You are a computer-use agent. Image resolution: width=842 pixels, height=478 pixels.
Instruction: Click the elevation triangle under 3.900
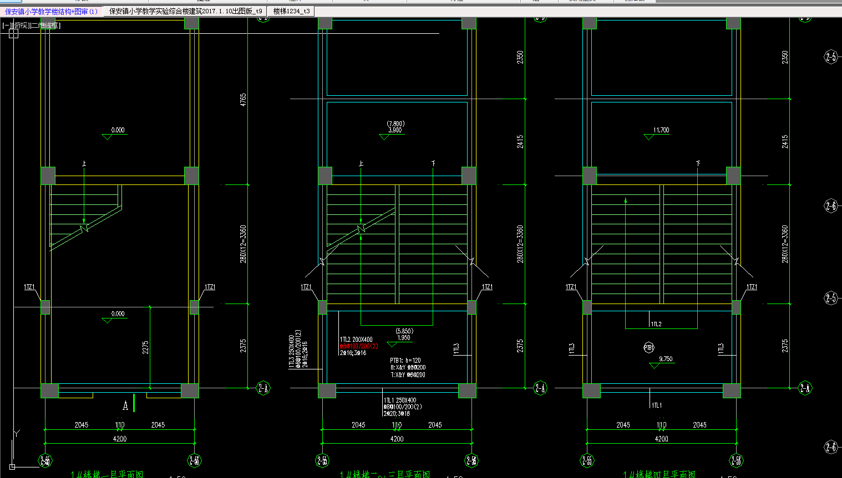point(384,137)
